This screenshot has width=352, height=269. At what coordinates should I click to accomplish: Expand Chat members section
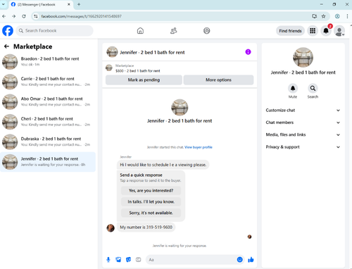[x=303, y=123]
